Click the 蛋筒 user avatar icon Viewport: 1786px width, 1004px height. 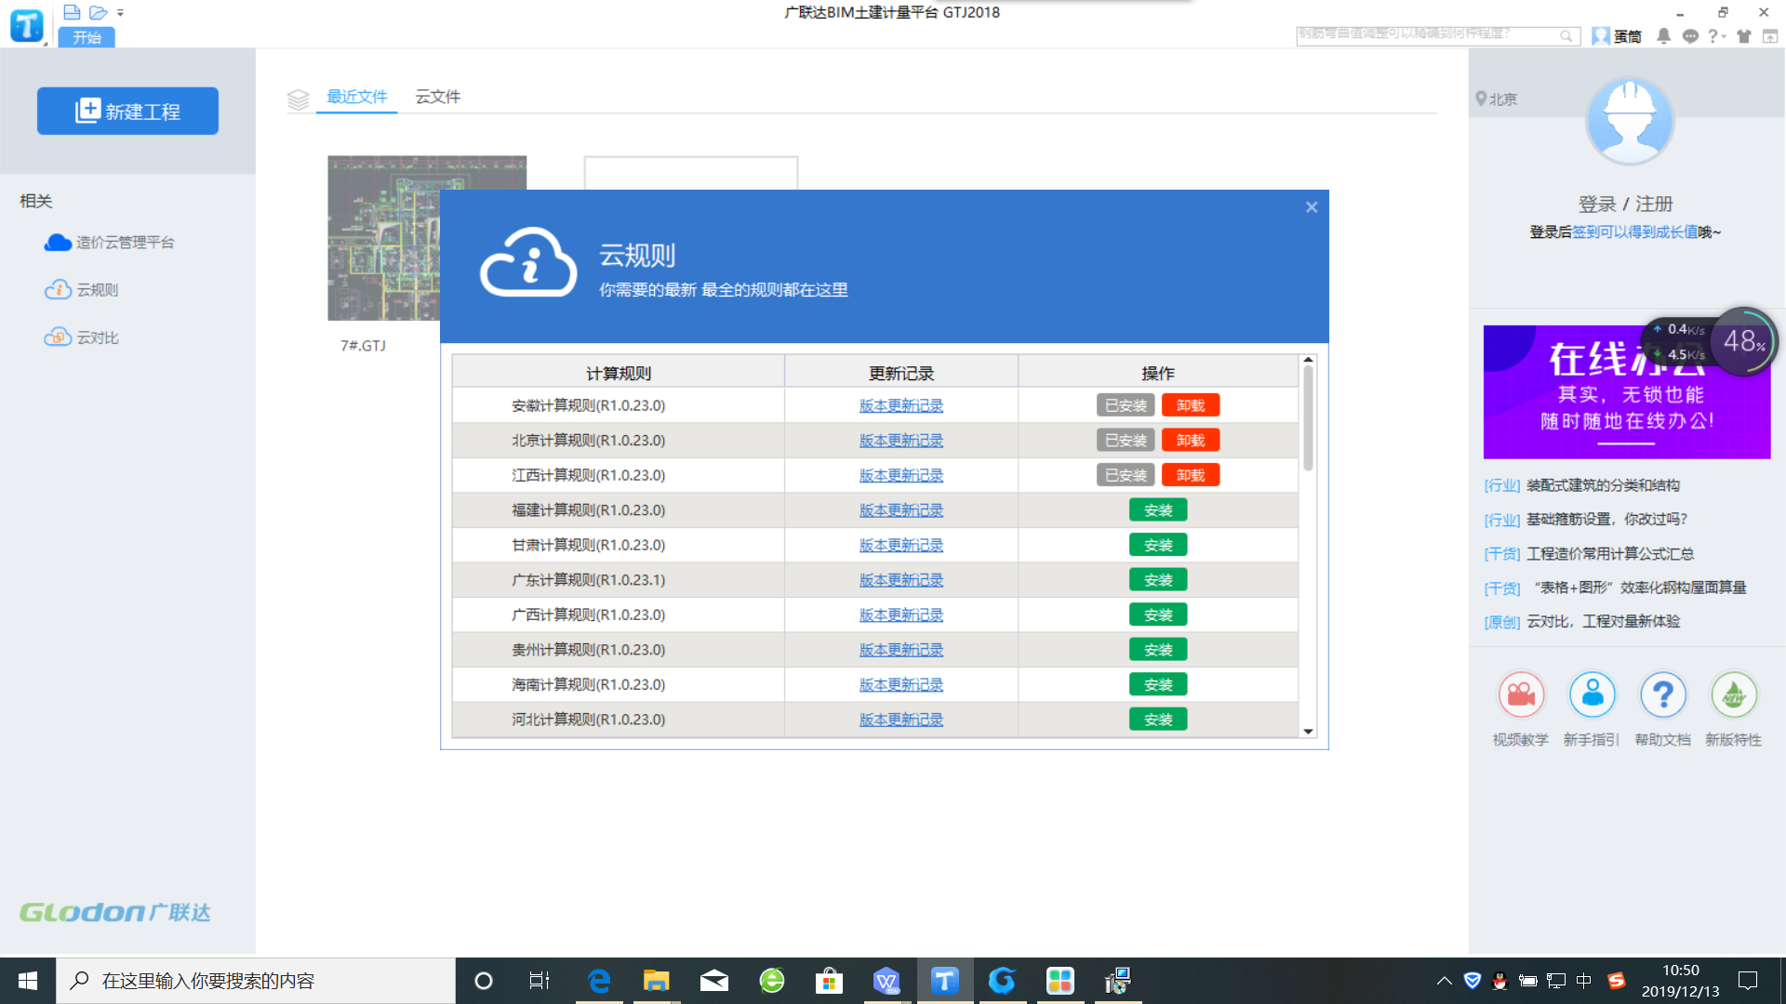[x=1601, y=36]
